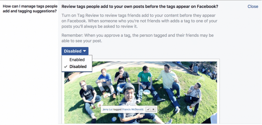Click the 'Review tags people add' heading
Screen dimensions: 262x125
140,7
